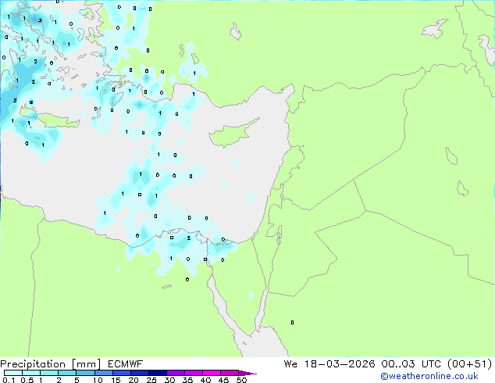Click the legend label '10'

(98, 380)
